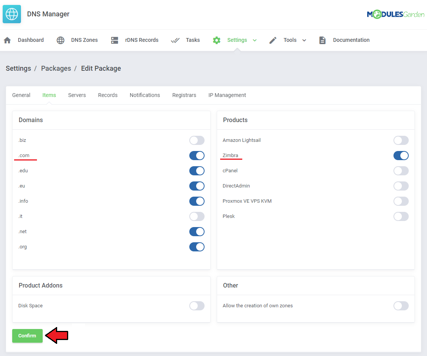The width and height of the screenshot is (427, 356).
Task: Click the DNS Manager title text
Action: pyautogui.click(x=48, y=14)
